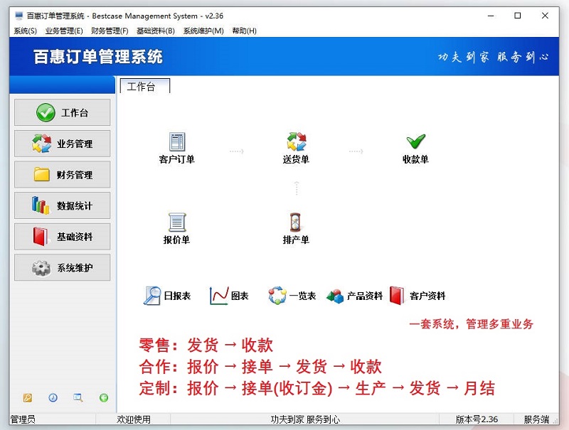Screen dimensions: 569x430
Task: Open the 工作台 sidebar button with green checkmark
Action: pos(63,112)
